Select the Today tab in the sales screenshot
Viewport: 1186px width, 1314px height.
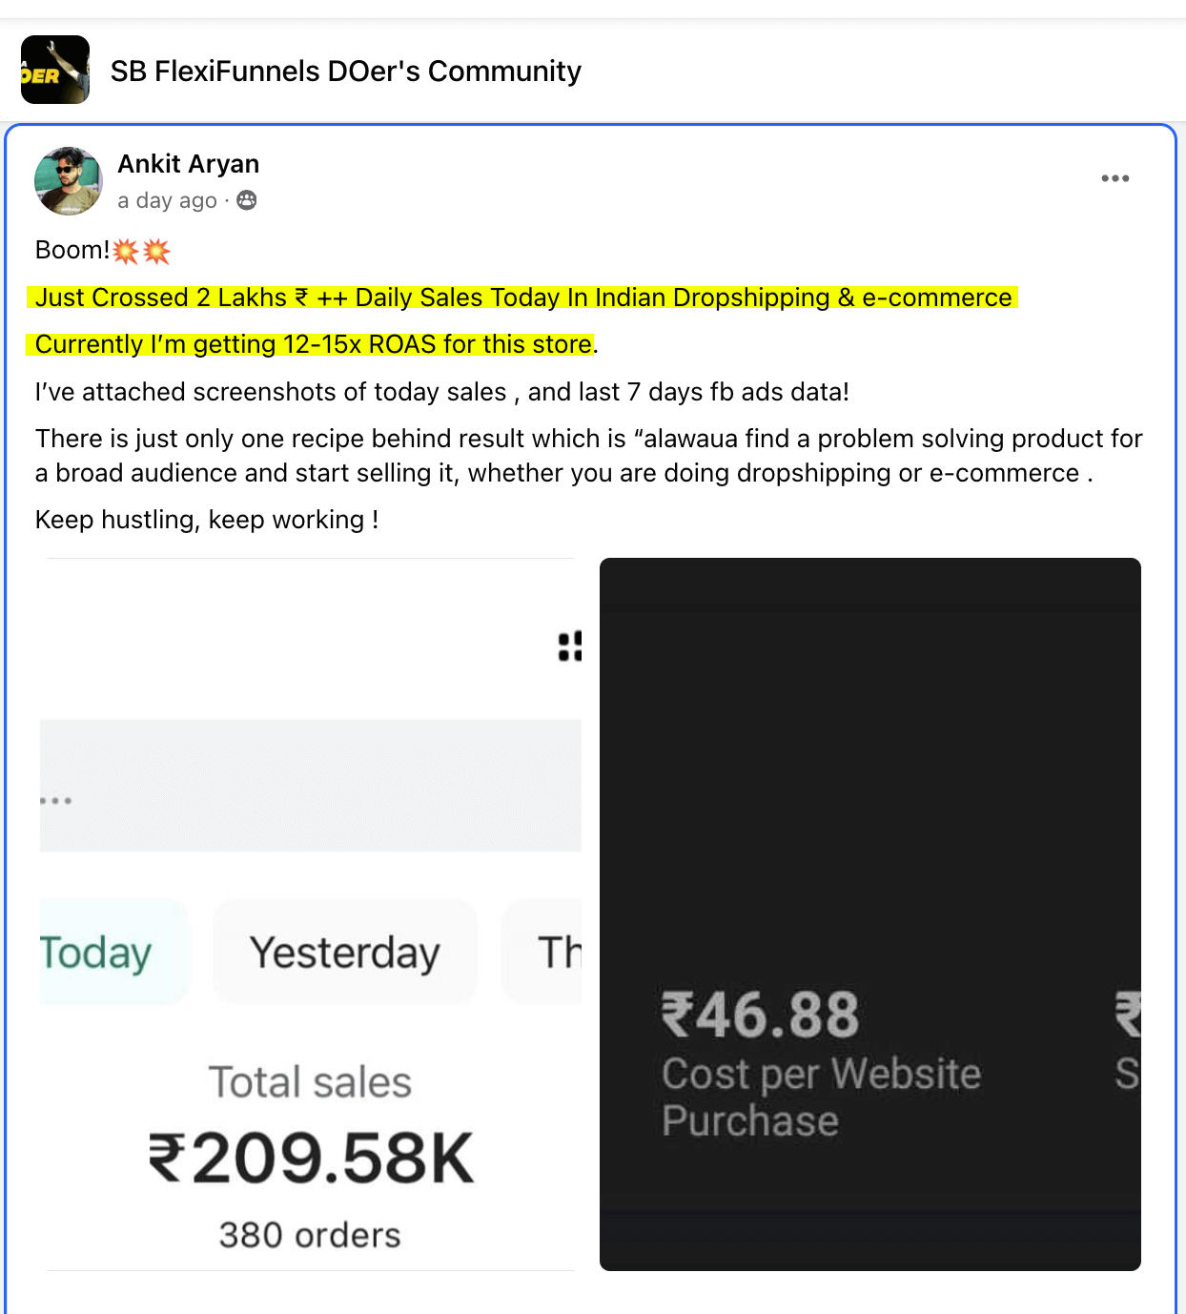(x=95, y=952)
